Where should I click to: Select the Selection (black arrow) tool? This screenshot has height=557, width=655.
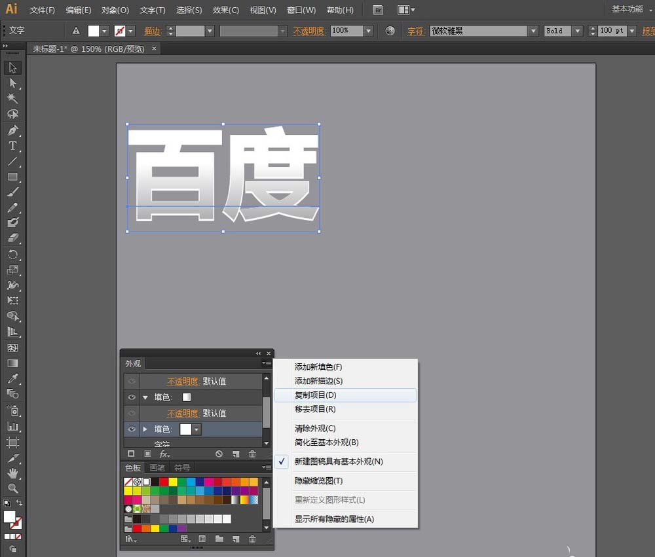tap(12, 67)
